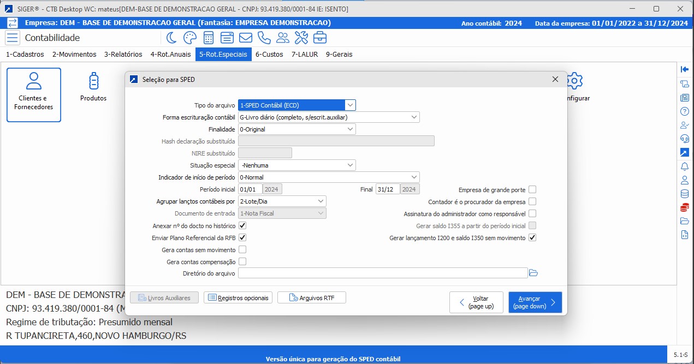Click the moon dark mode icon

pos(171,38)
